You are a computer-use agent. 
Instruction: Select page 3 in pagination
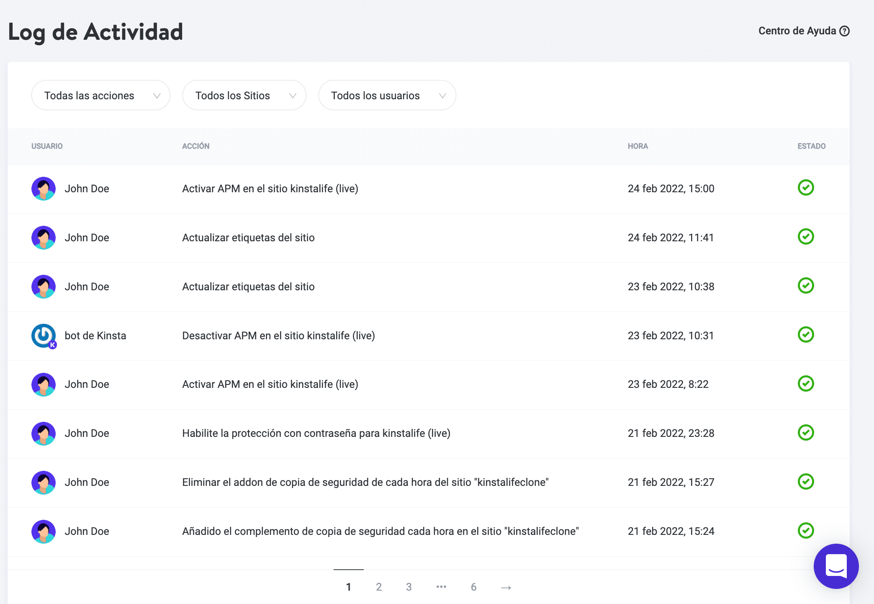click(x=409, y=587)
